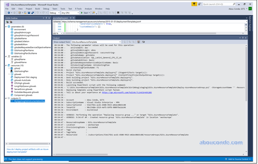Click the feedback notification flag icon
The width and height of the screenshot is (258, 164).
[x=195, y=4]
